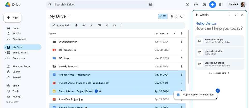Move selected files to folder icon

tap(99, 25)
